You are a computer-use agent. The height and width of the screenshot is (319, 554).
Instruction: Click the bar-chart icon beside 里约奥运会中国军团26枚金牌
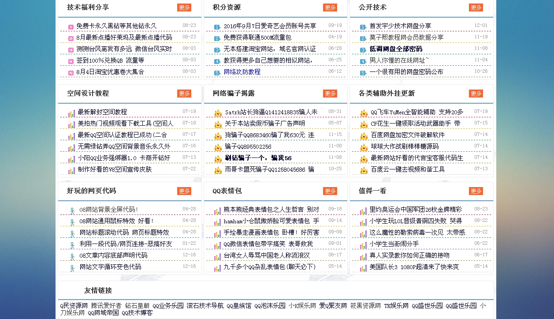363,210
